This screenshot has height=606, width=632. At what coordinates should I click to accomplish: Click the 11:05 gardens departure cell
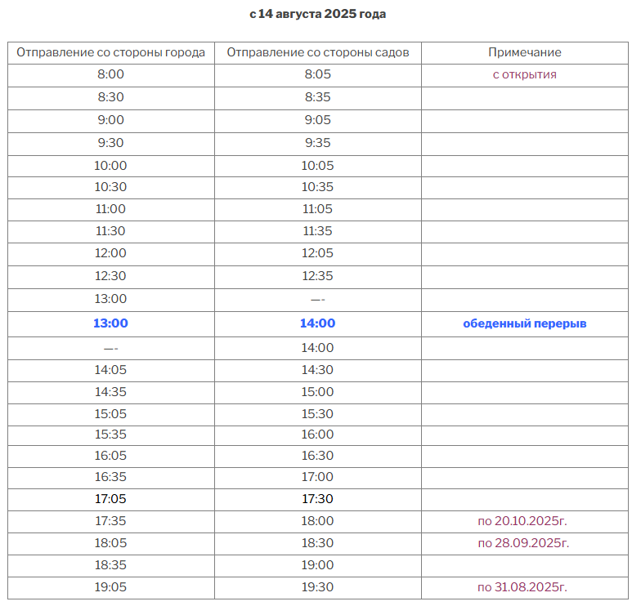pos(317,209)
